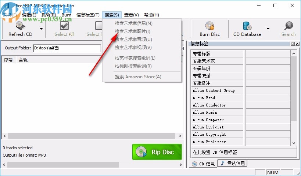Viewport: 301px width, 176px height.
Task: Select the Album Copyright row
Action: click(217, 134)
